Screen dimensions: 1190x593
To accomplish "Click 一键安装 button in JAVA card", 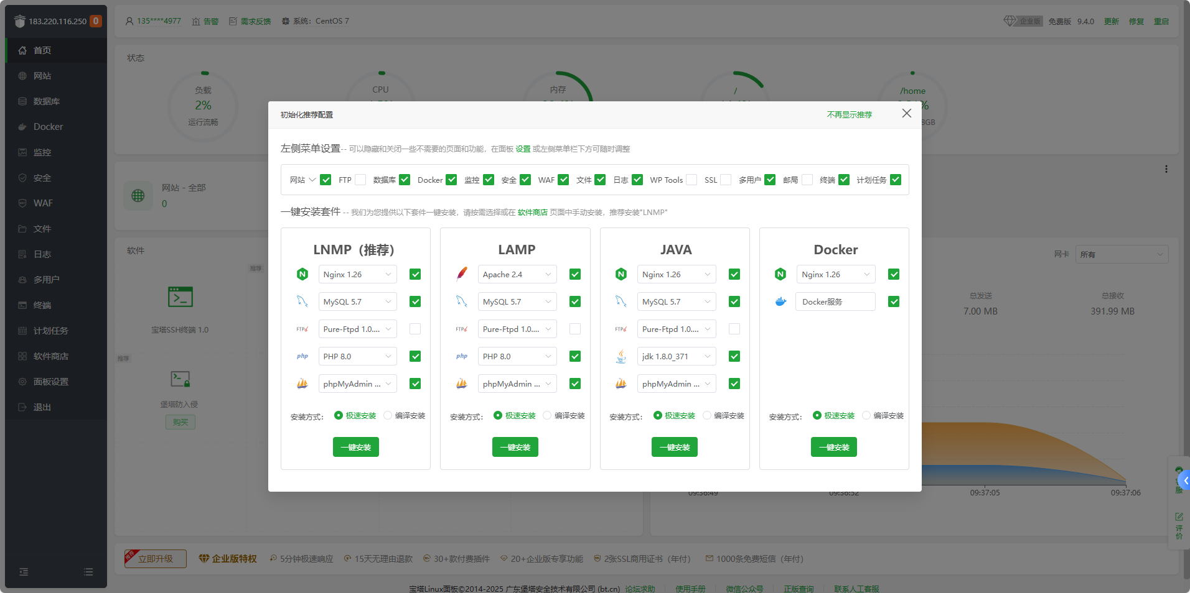I will coord(675,447).
